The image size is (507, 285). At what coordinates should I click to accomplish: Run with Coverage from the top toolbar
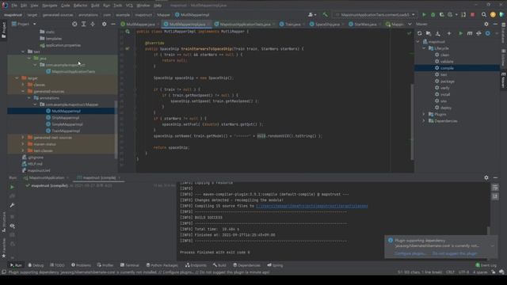tap(442, 14)
